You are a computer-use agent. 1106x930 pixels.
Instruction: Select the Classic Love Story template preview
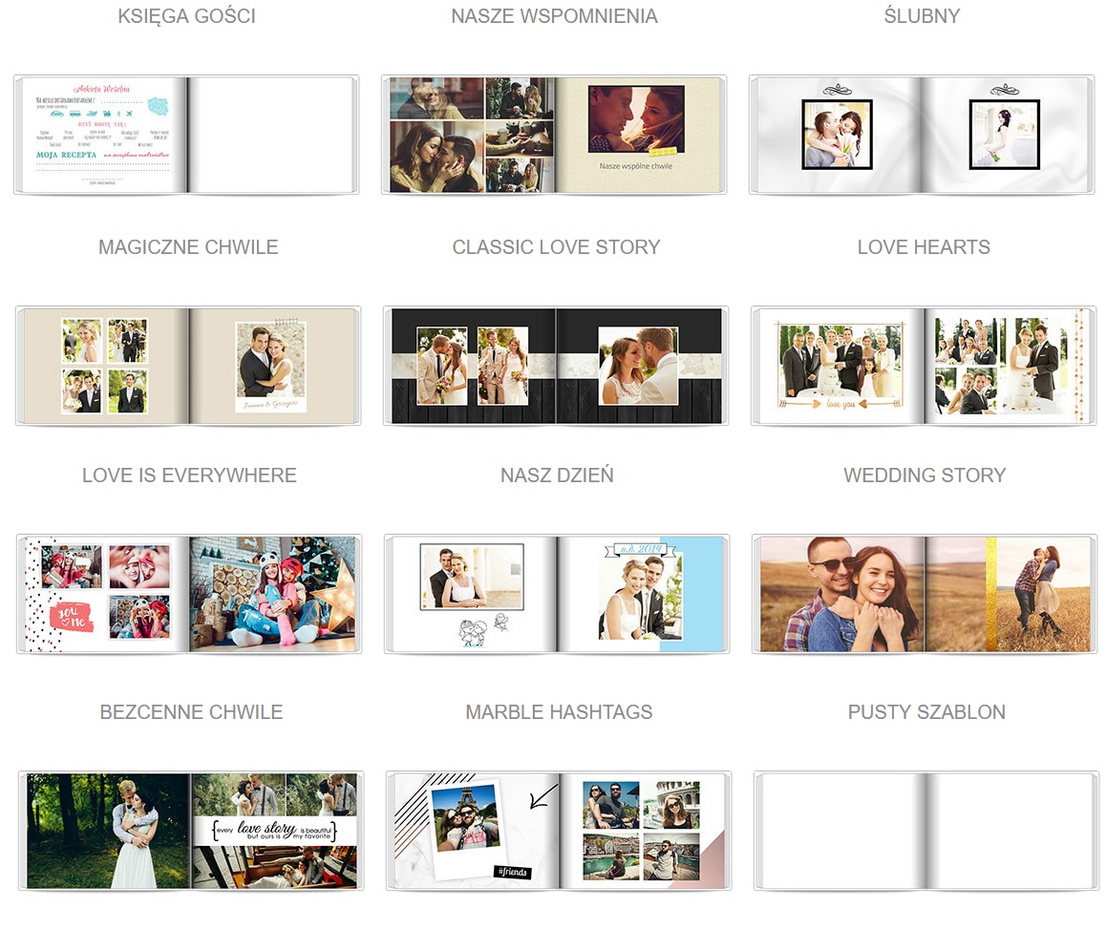tap(555, 366)
